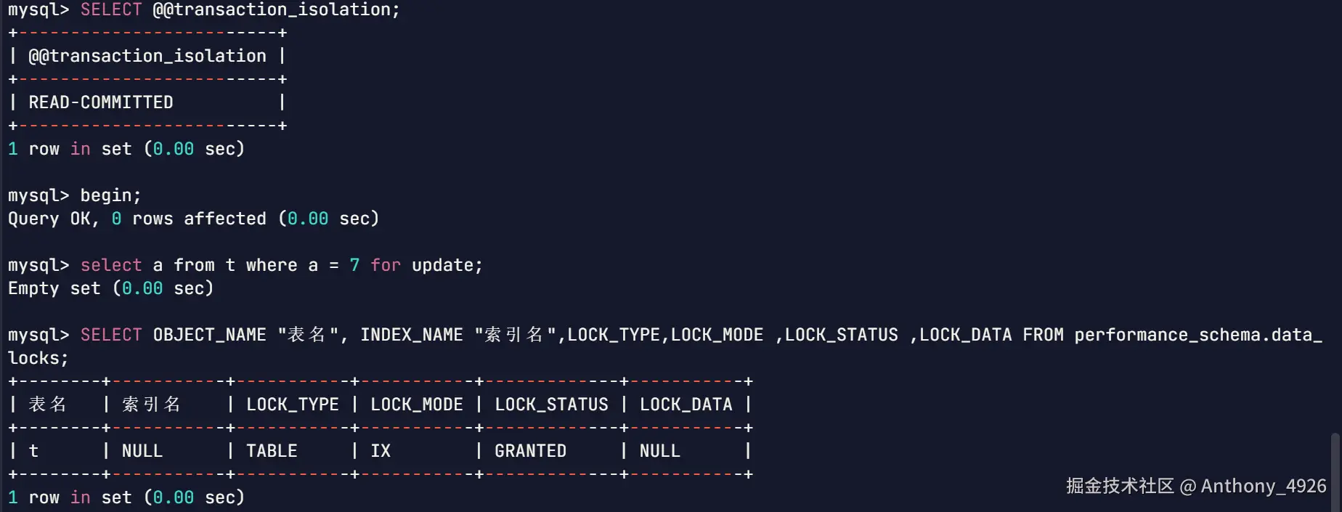Click the 'begin;' command text
1342x512 pixels.
click(x=110, y=195)
